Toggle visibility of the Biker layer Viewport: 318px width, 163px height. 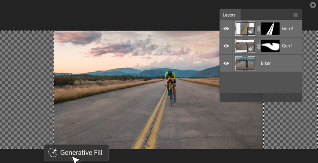(226, 64)
